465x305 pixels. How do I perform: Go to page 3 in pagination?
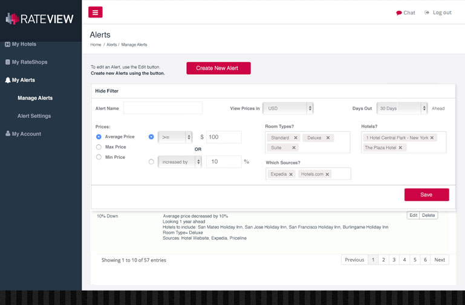(x=394, y=260)
